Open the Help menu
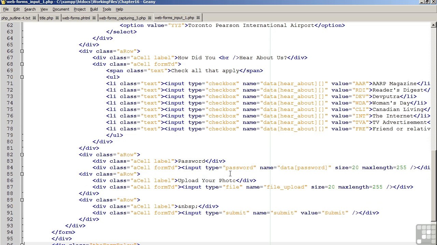Image resolution: width=437 pixels, height=245 pixels. click(x=119, y=9)
